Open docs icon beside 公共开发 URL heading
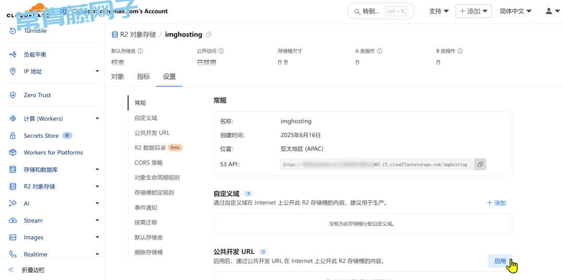Viewport: 563px width, 280px height. (263, 251)
